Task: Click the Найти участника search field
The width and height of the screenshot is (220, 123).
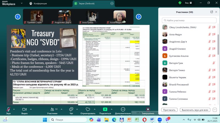Action: pyautogui.click(x=190, y=20)
